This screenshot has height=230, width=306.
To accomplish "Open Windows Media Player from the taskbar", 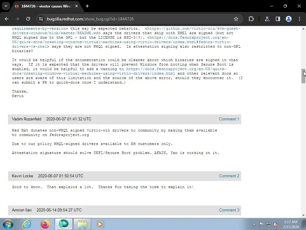I will 100,224.
